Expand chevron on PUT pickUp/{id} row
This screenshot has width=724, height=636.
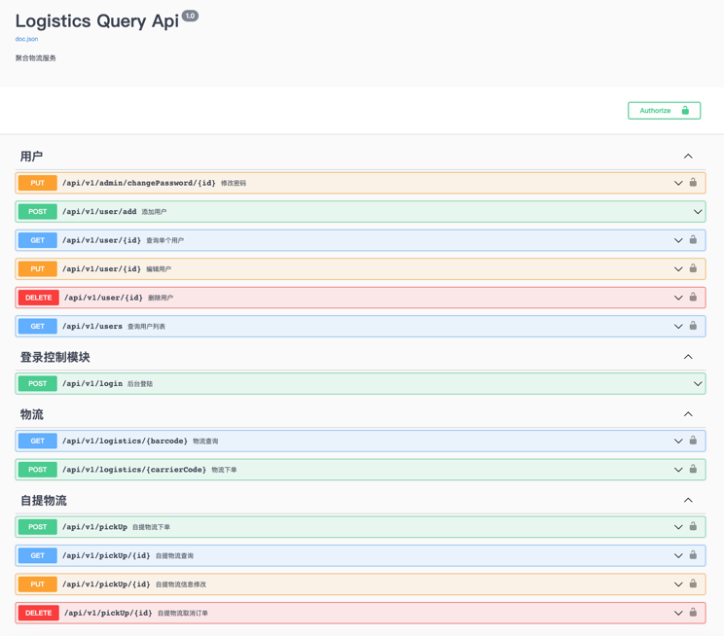pyautogui.click(x=678, y=584)
